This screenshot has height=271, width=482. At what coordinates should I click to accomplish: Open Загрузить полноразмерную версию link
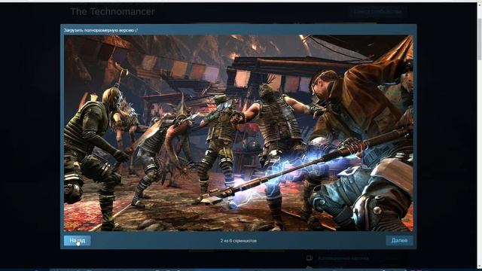[x=99, y=30]
